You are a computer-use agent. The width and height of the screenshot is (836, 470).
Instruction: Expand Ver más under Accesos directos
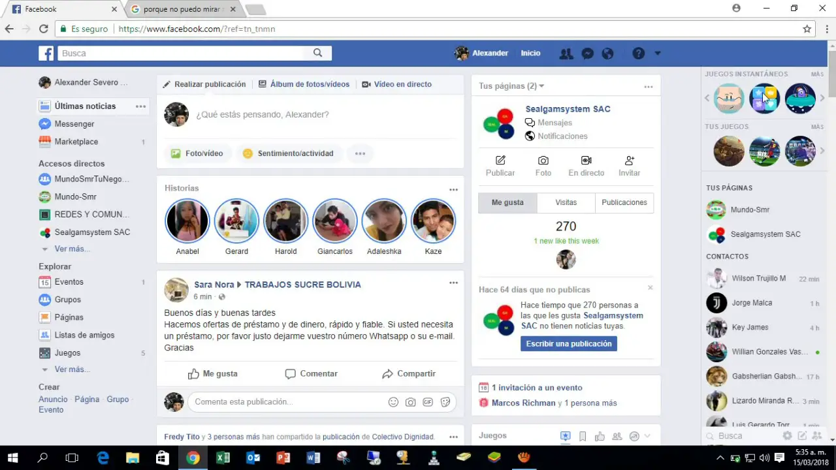click(72, 249)
